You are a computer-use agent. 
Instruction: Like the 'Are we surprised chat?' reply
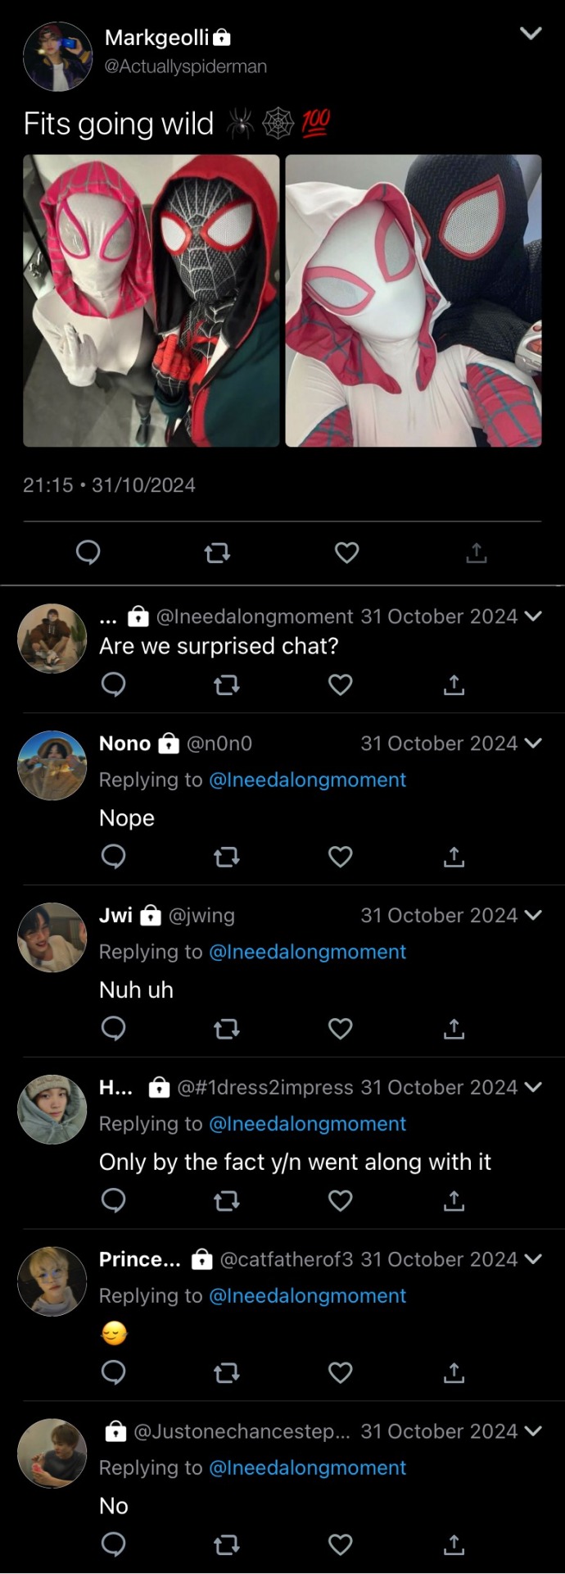(x=340, y=685)
